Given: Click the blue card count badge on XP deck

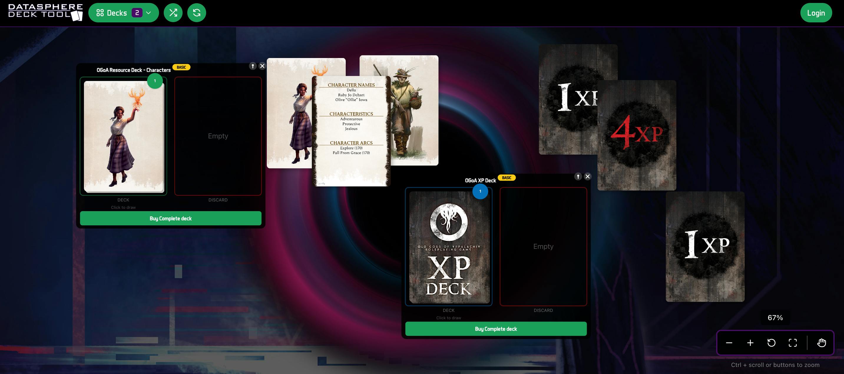Looking at the screenshot, I should pos(480,191).
